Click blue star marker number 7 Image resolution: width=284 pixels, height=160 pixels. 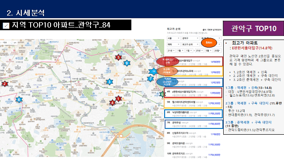[x=150, y=79]
